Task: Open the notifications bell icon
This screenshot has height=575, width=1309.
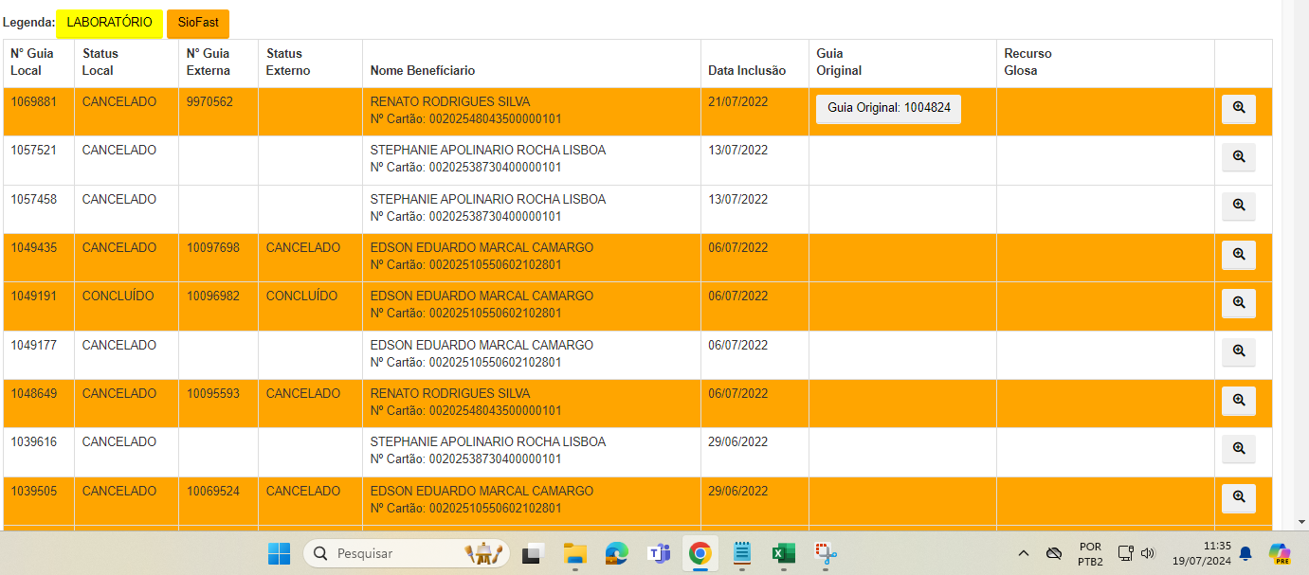Action: point(1245,553)
